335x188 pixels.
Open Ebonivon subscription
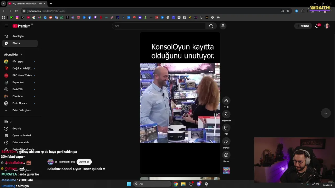click(x=20, y=96)
